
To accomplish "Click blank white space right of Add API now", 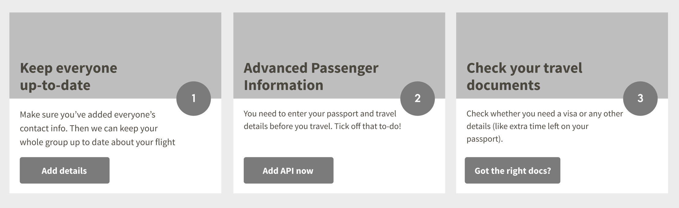I will pyautogui.click(x=388, y=170).
